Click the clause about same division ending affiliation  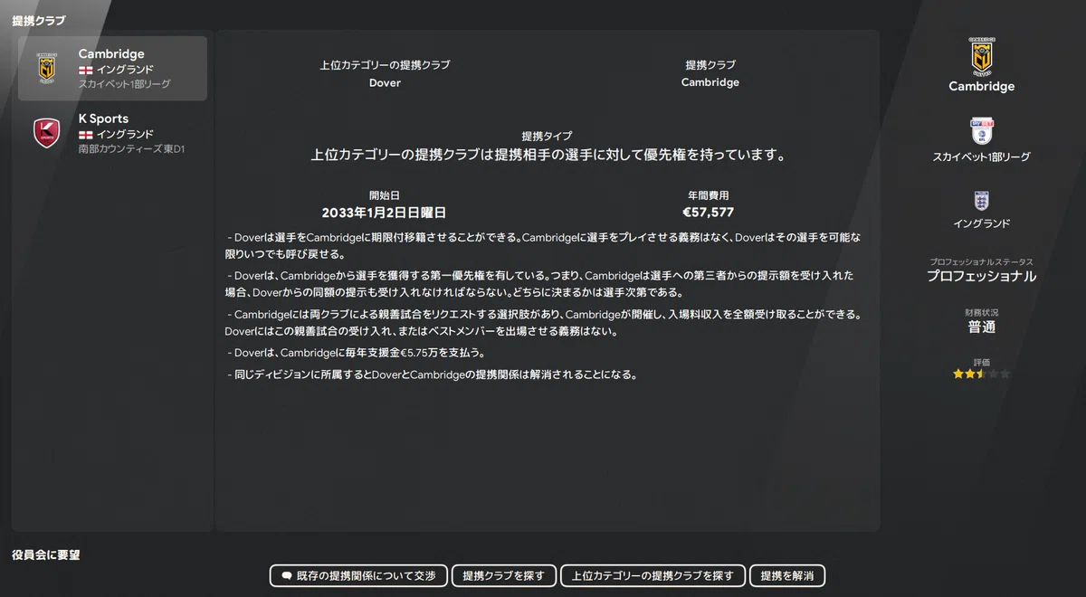pyautogui.click(x=433, y=374)
